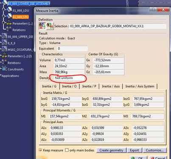Open the Inertia / Axis System tab
This screenshot has width=171, height=159.
[x=140, y=86]
